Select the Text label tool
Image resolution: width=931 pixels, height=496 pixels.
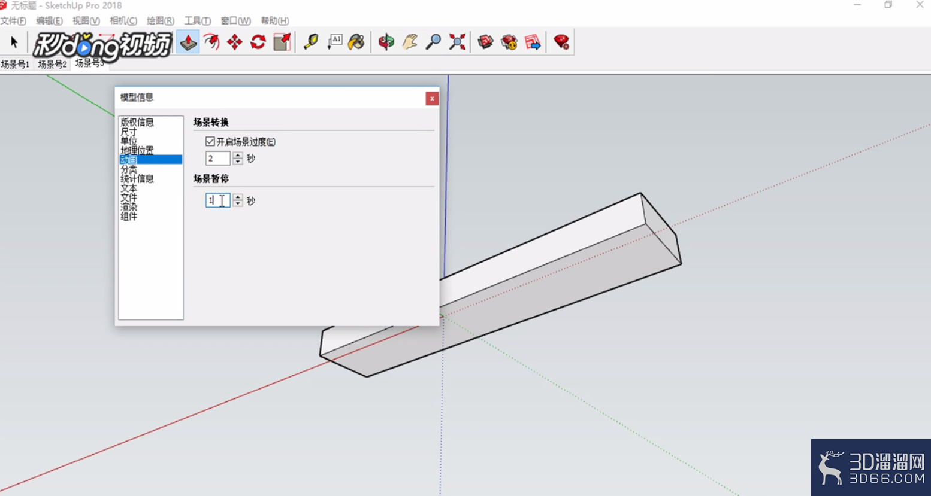point(334,42)
